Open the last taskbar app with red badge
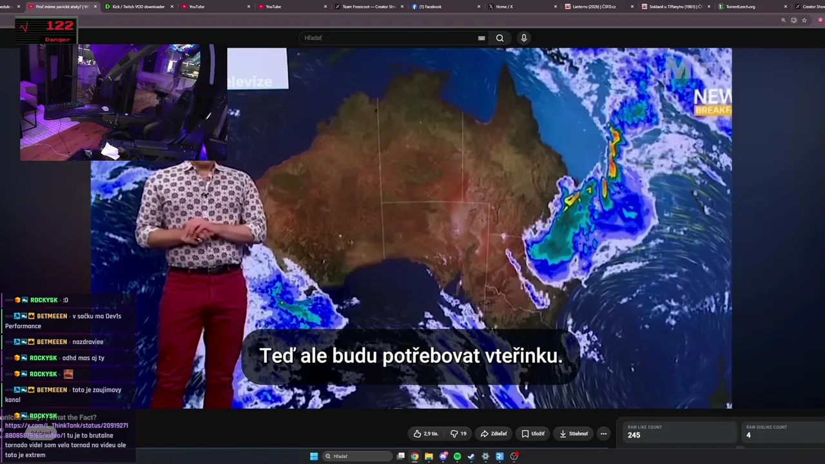 click(514, 456)
